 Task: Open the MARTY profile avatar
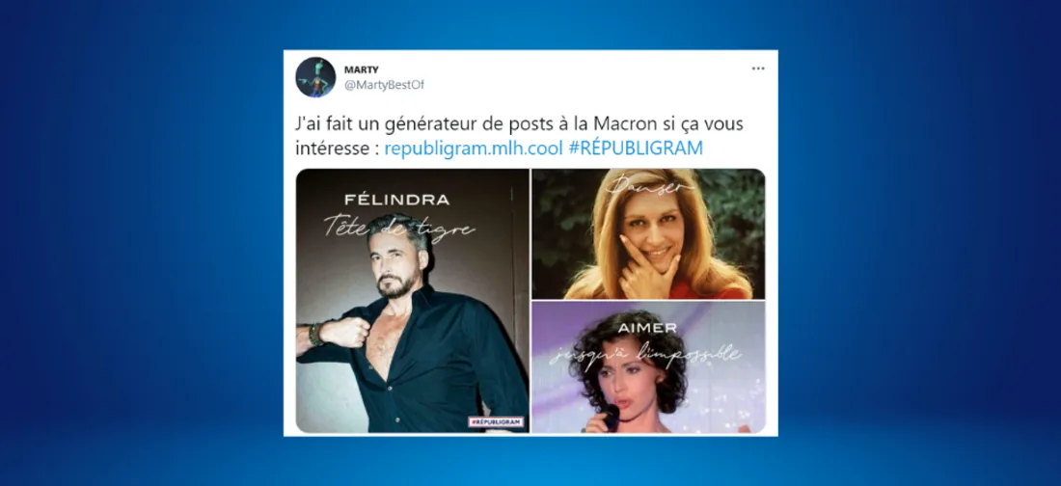pyautogui.click(x=315, y=77)
